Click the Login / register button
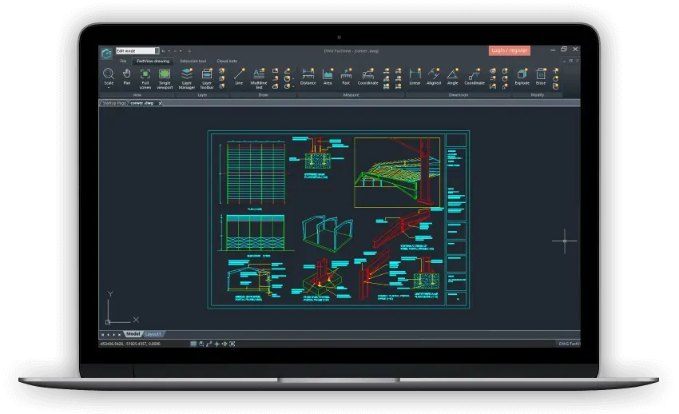Image resolution: width=679 pixels, height=414 pixels. [x=510, y=50]
